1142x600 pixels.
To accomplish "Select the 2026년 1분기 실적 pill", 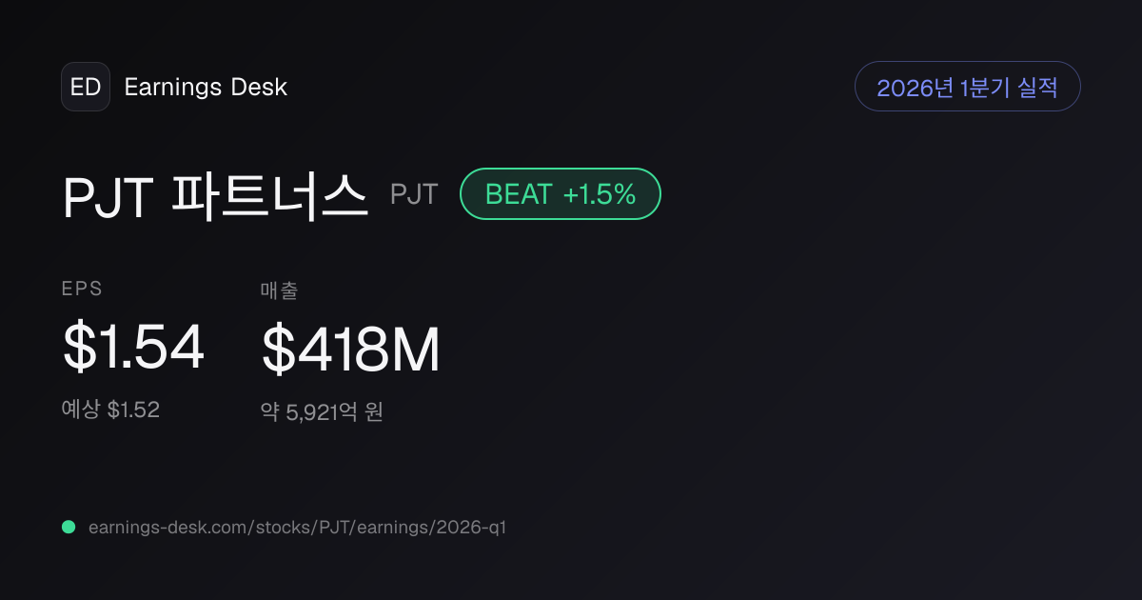I will (968, 87).
